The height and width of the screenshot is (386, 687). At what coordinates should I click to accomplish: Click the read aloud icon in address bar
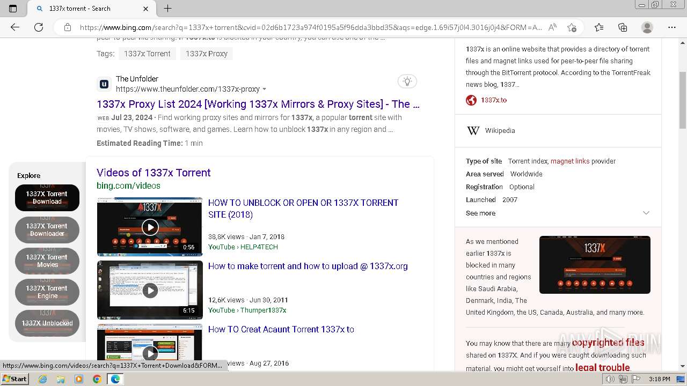coord(552,27)
